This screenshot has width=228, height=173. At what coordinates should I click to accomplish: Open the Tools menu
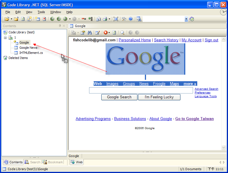click(41, 12)
